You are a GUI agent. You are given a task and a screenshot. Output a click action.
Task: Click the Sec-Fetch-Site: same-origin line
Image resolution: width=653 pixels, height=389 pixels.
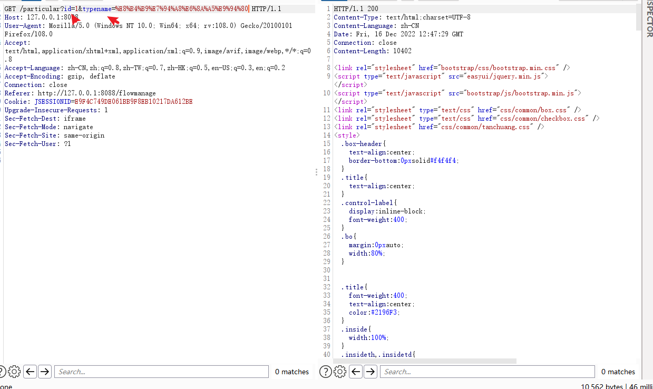click(x=54, y=135)
